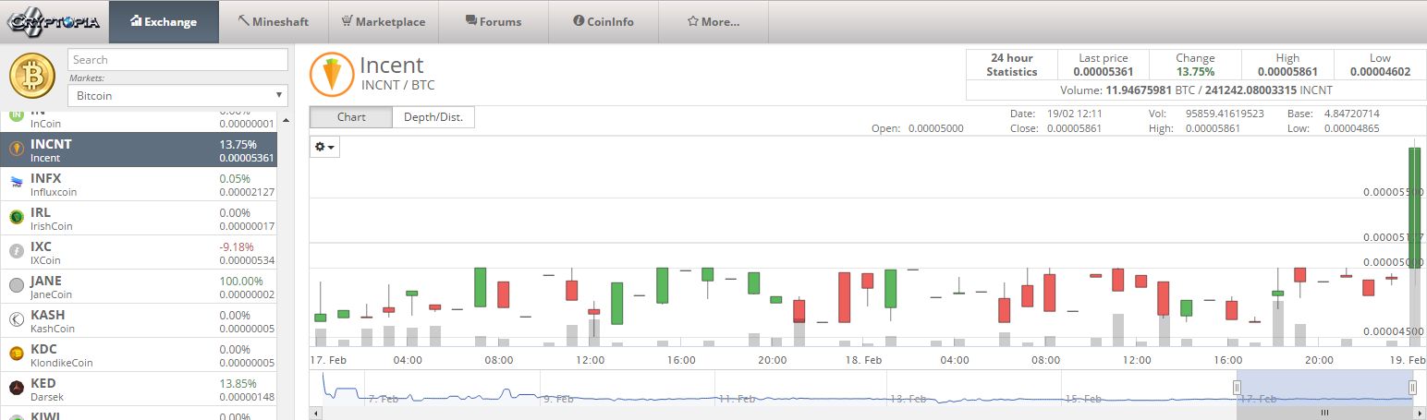Open the CoinInfo tab
This screenshot has height=420, width=1427.
(604, 22)
